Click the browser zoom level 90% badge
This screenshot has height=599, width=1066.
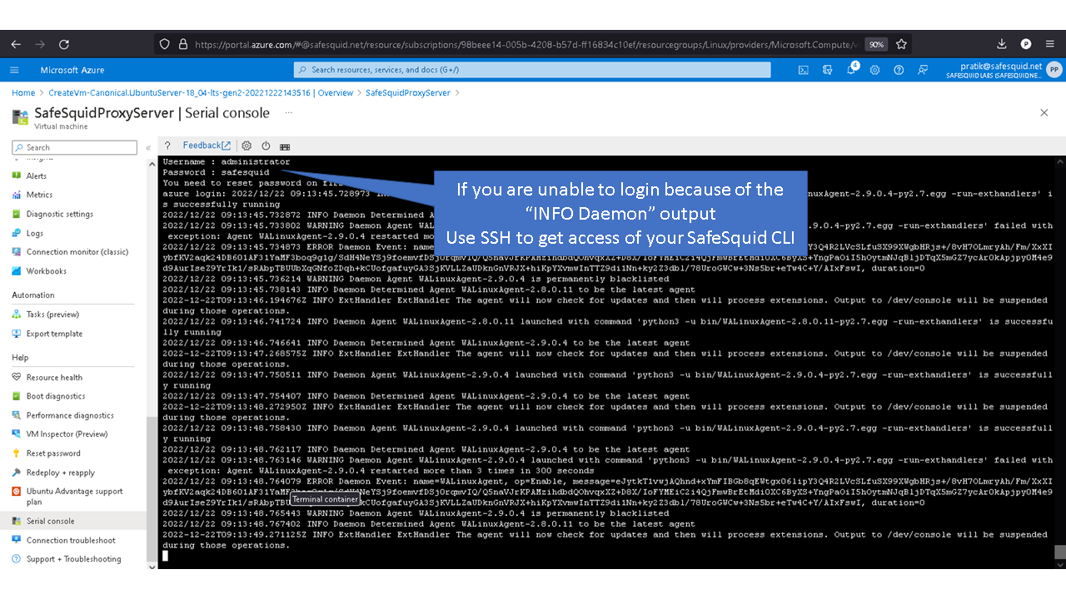pos(875,44)
